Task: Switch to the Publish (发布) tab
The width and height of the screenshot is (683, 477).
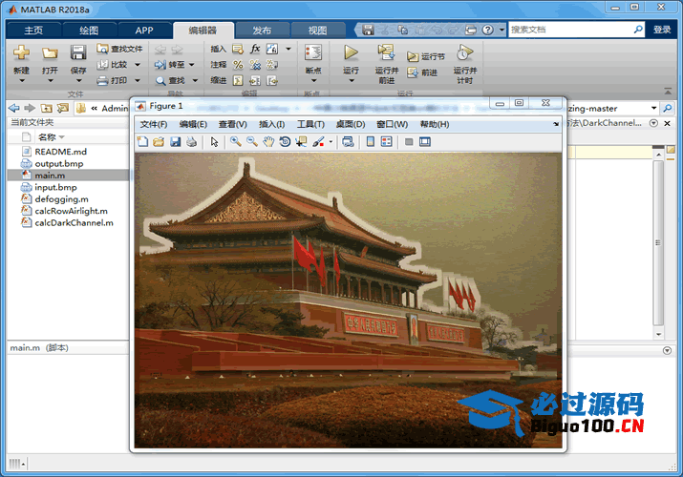Action: tap(262, 31)
